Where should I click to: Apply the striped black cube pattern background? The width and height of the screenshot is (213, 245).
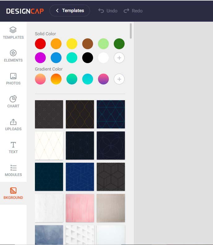point(111,177)
